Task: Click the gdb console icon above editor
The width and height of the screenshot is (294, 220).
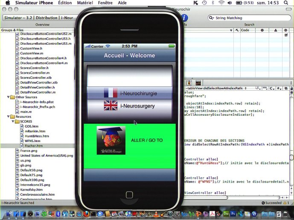Action: pyautogui.click(x=198, y=83)
